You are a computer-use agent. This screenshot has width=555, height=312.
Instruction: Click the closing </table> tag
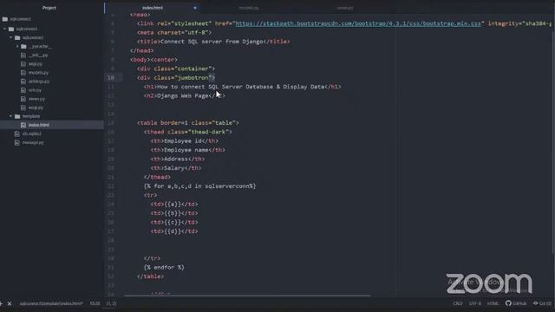(150, 276)
